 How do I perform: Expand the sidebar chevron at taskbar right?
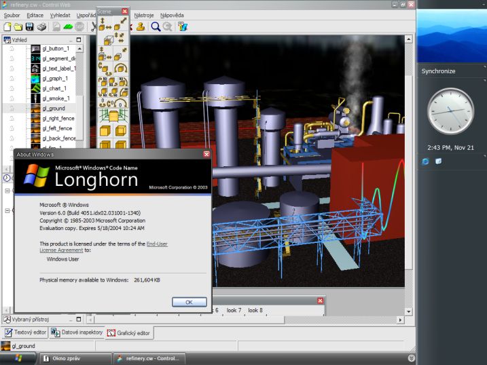[x=412, y=358]
